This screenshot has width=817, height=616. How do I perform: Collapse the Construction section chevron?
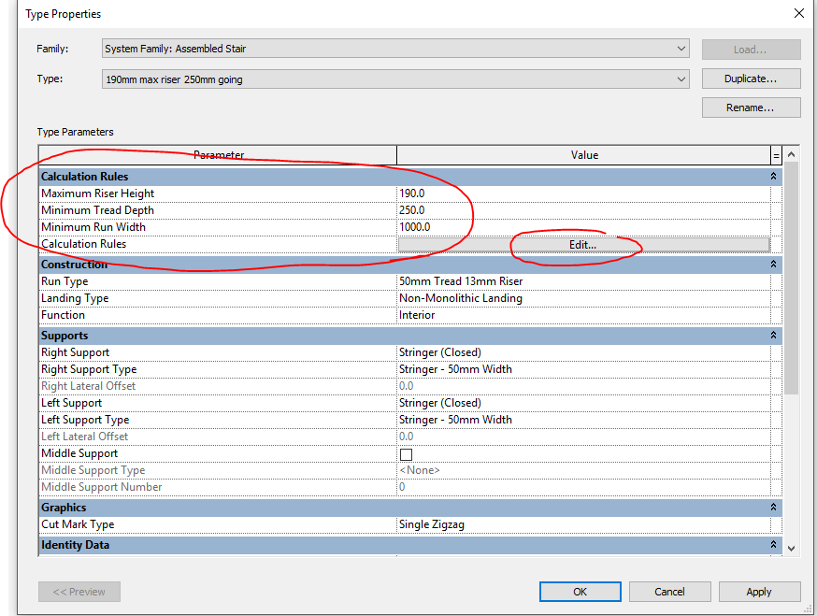coord(773,265)
